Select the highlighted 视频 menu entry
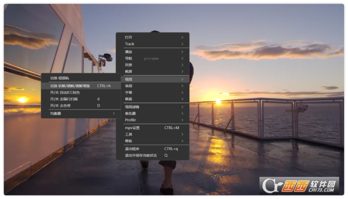The width and height of the screenshot is (348, 199). [155, 79]
